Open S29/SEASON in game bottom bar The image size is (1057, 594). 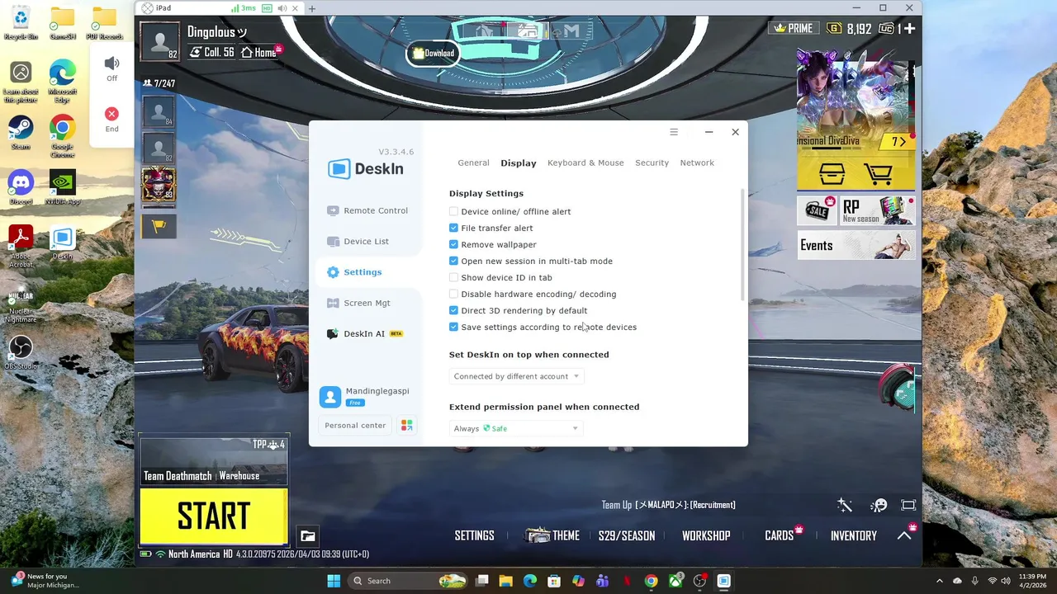(627, 535)
